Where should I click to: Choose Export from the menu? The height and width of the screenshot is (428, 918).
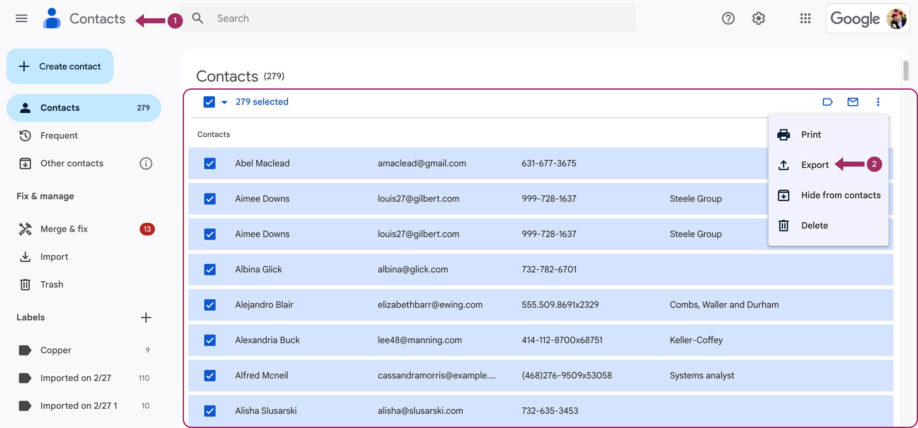[x=814, y=165]
